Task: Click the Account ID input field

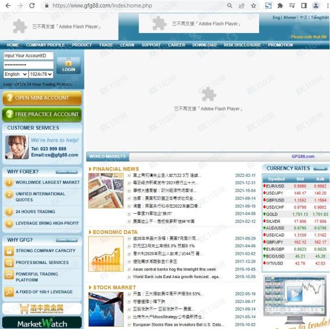Action: pyautogui.click(x=29, y=56)
